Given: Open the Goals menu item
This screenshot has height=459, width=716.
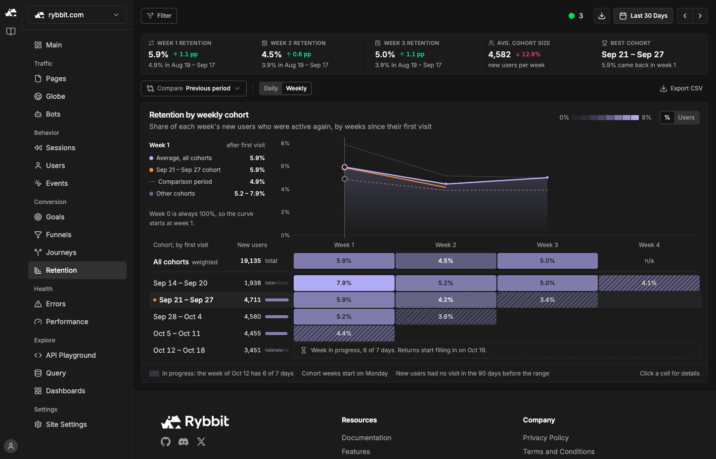Looking at the screenshot, I should (77, 217).
